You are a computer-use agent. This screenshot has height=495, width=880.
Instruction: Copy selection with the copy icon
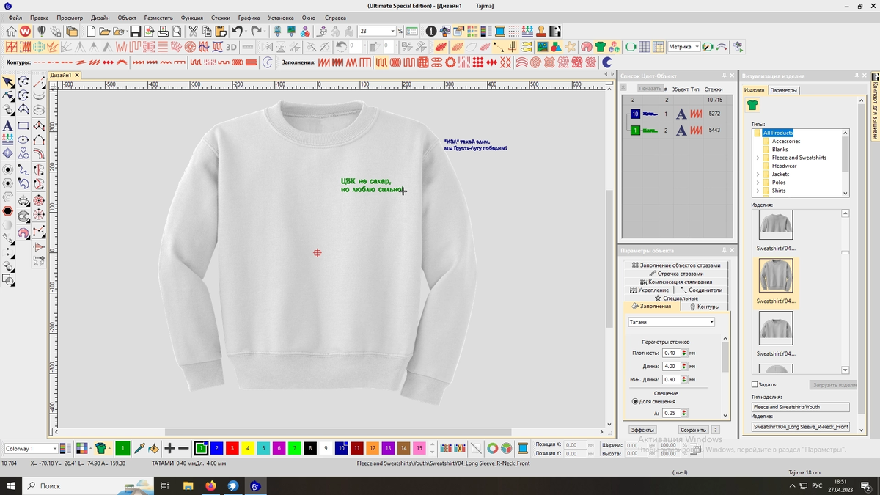click(207, 32)
